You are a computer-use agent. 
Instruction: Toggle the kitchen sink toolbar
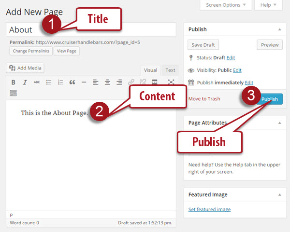click(13, 93)
